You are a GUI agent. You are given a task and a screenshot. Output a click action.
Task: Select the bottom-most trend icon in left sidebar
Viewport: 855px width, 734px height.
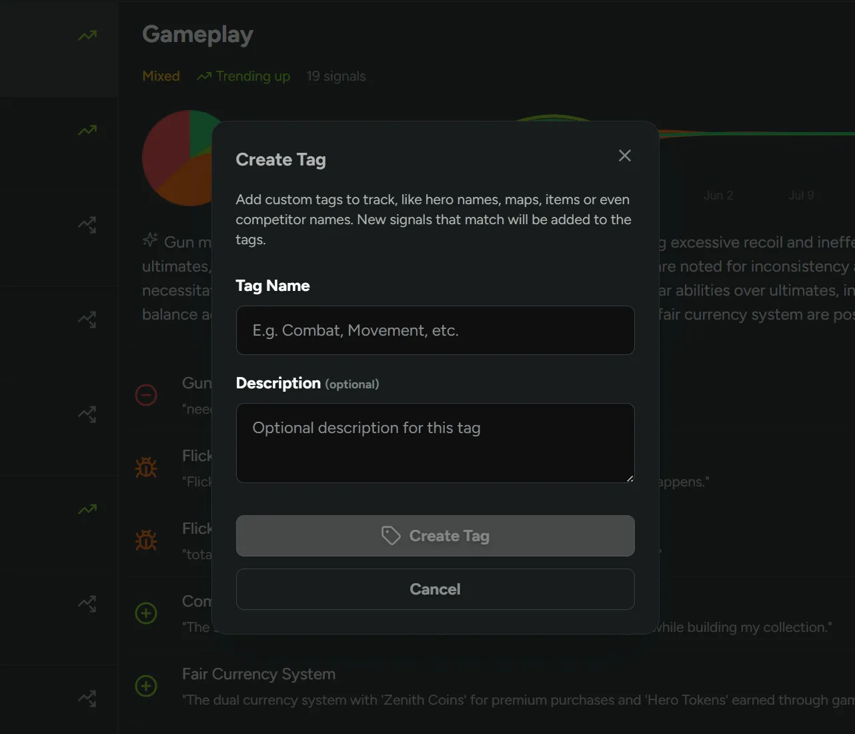tap(87, 699)
